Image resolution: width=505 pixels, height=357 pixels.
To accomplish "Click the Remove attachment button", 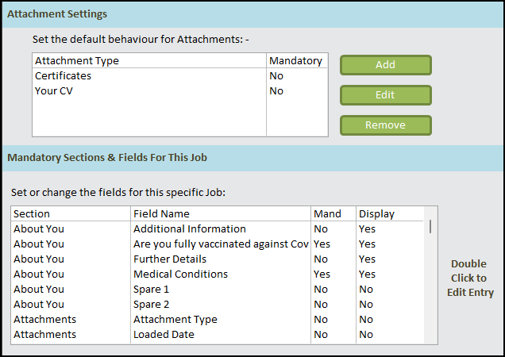I will pos(385,125).
